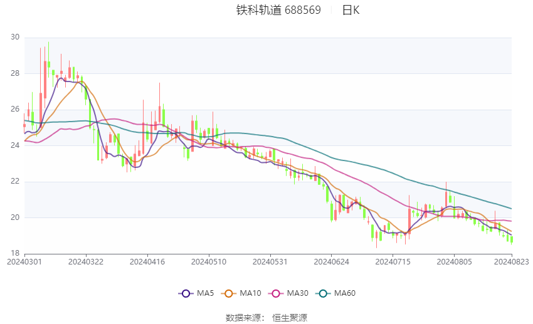
Task: Click the y-axis value 26
Action: 15,109
